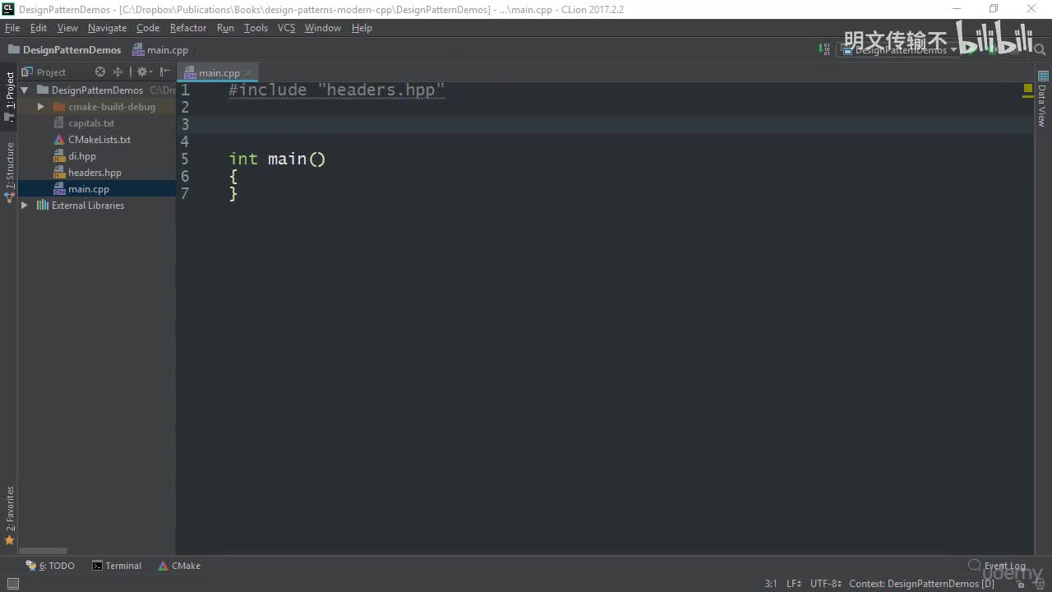This screenshot has height=592, width=1052.
Task: Collapse the DesignPatternDemos root folder
Action: (x=25, y=90)
